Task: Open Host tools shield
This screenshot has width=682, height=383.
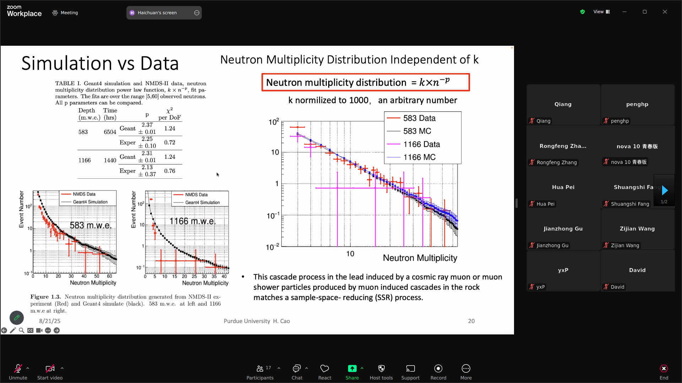Action: (x=381, y=372)
